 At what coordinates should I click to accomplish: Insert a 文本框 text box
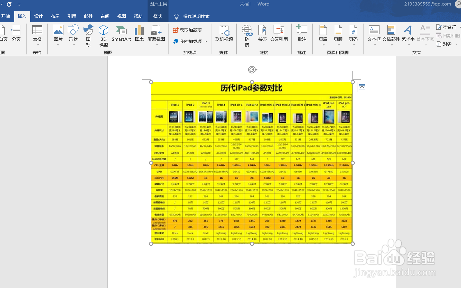tap(374, 35)
